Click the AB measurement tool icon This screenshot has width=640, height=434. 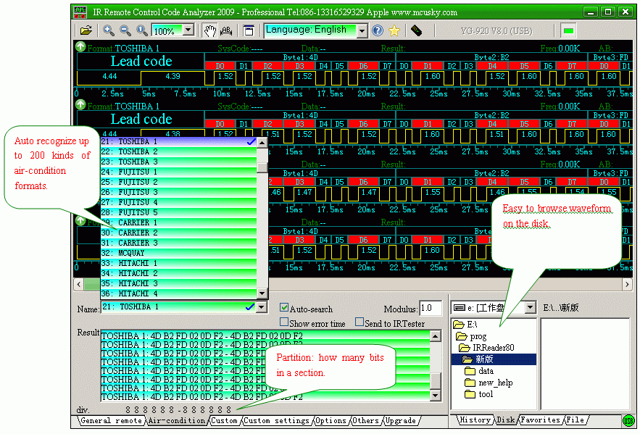[x=225, y=30]
